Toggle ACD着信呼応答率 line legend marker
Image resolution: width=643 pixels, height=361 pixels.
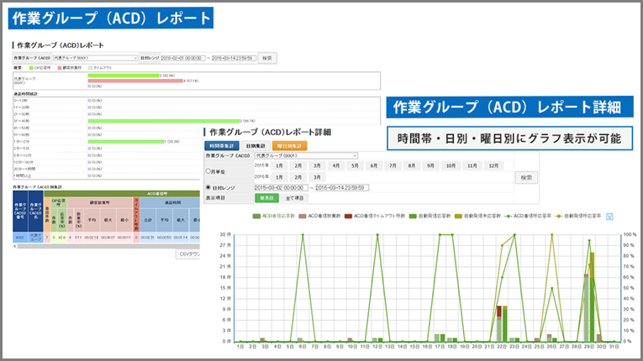coord(507,216)
